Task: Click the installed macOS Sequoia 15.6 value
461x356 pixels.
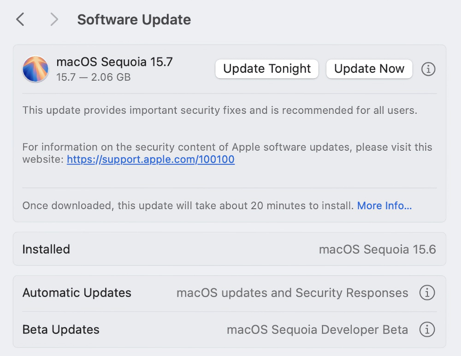Action: click(x=377, y=249)
